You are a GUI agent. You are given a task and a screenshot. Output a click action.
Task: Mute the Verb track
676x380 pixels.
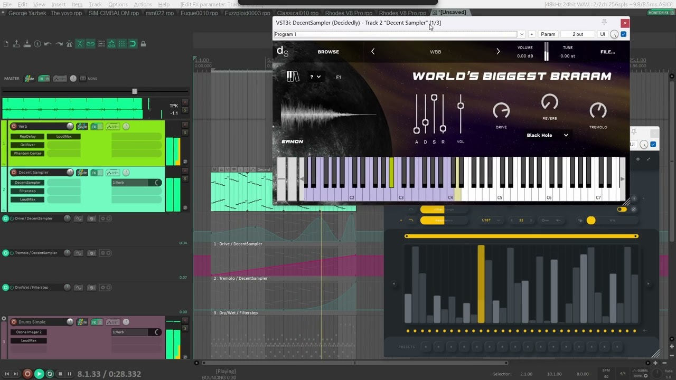(185, 125)
